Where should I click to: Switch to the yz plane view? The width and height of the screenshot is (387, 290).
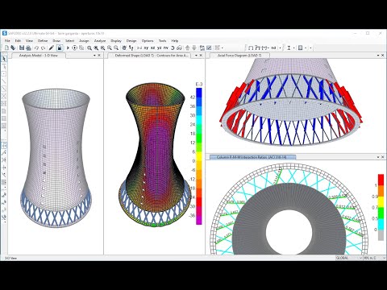160,48
